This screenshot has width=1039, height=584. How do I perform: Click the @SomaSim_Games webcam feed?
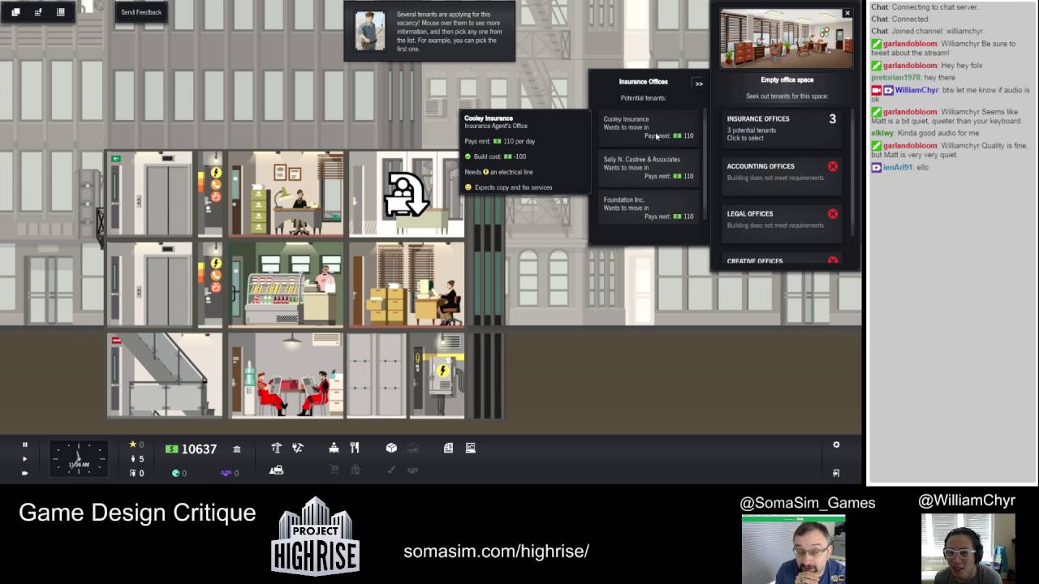[793, 549]
